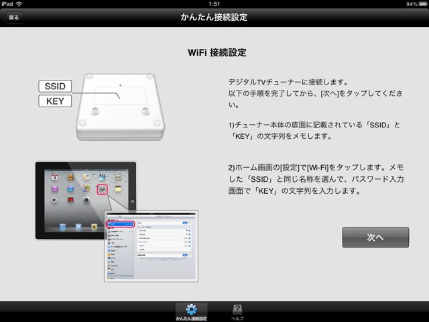Tap the 戻る back button
The height and width of the screenshot is (322, 429).
(x=13, y=17)
